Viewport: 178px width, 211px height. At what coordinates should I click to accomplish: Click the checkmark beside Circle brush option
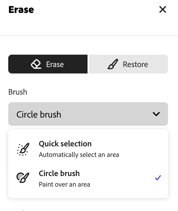(158, 177)
